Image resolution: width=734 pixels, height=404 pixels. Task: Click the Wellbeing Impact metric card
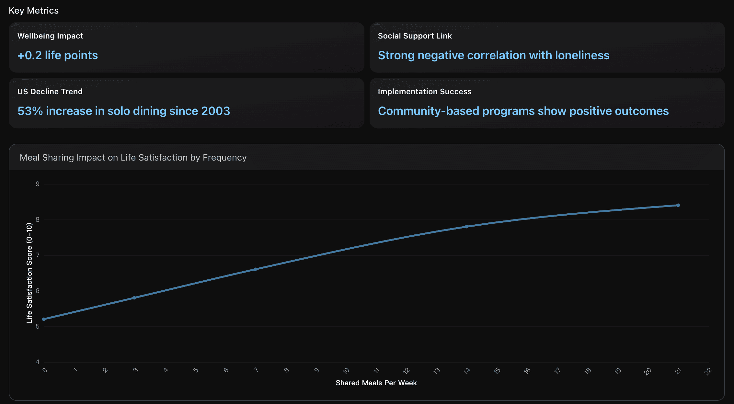(x=186, y=47)
